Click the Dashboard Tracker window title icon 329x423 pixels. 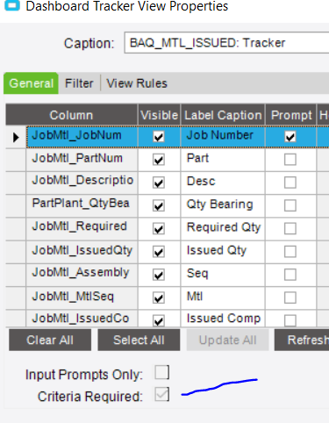pos(12,5)
